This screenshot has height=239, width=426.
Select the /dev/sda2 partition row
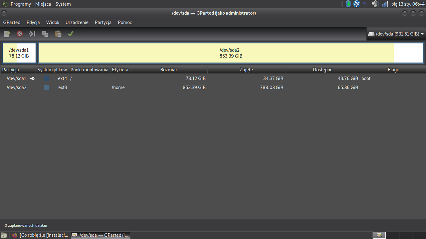(x=213, y=87)
